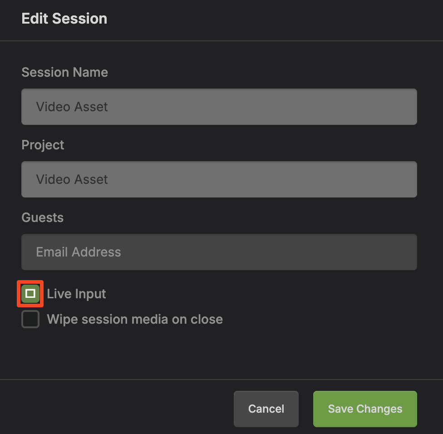Viewport: 443px width, 434px height.
Task: Click the Project label above the field
Action: coord(43,145)
